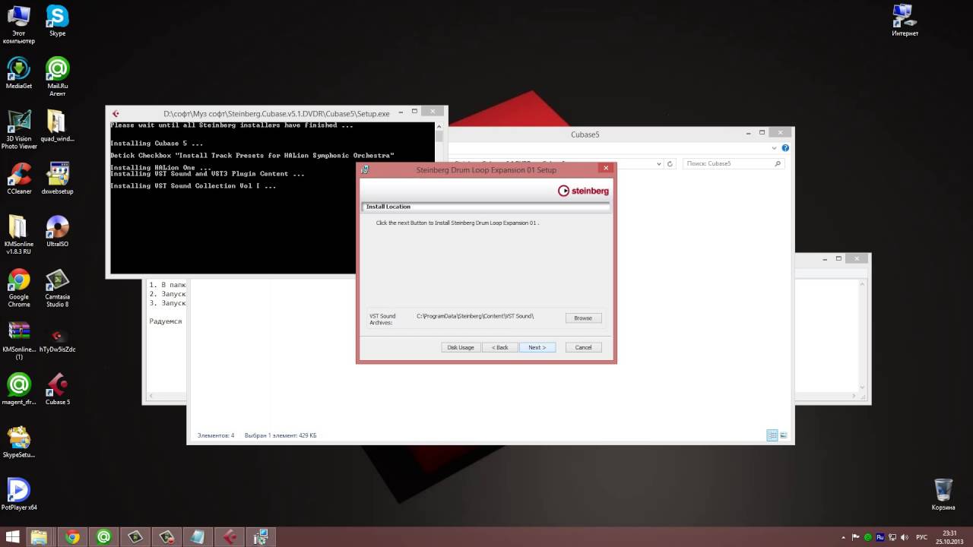
Task: Switch to the Cubase taskbar item
Action: tap(229, 537)
